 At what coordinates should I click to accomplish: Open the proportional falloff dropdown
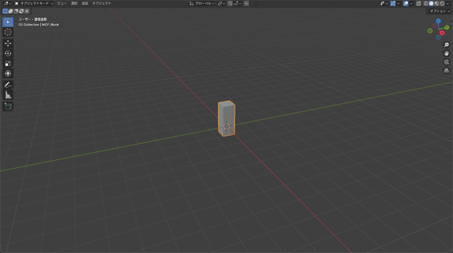[x=253, y=4]
